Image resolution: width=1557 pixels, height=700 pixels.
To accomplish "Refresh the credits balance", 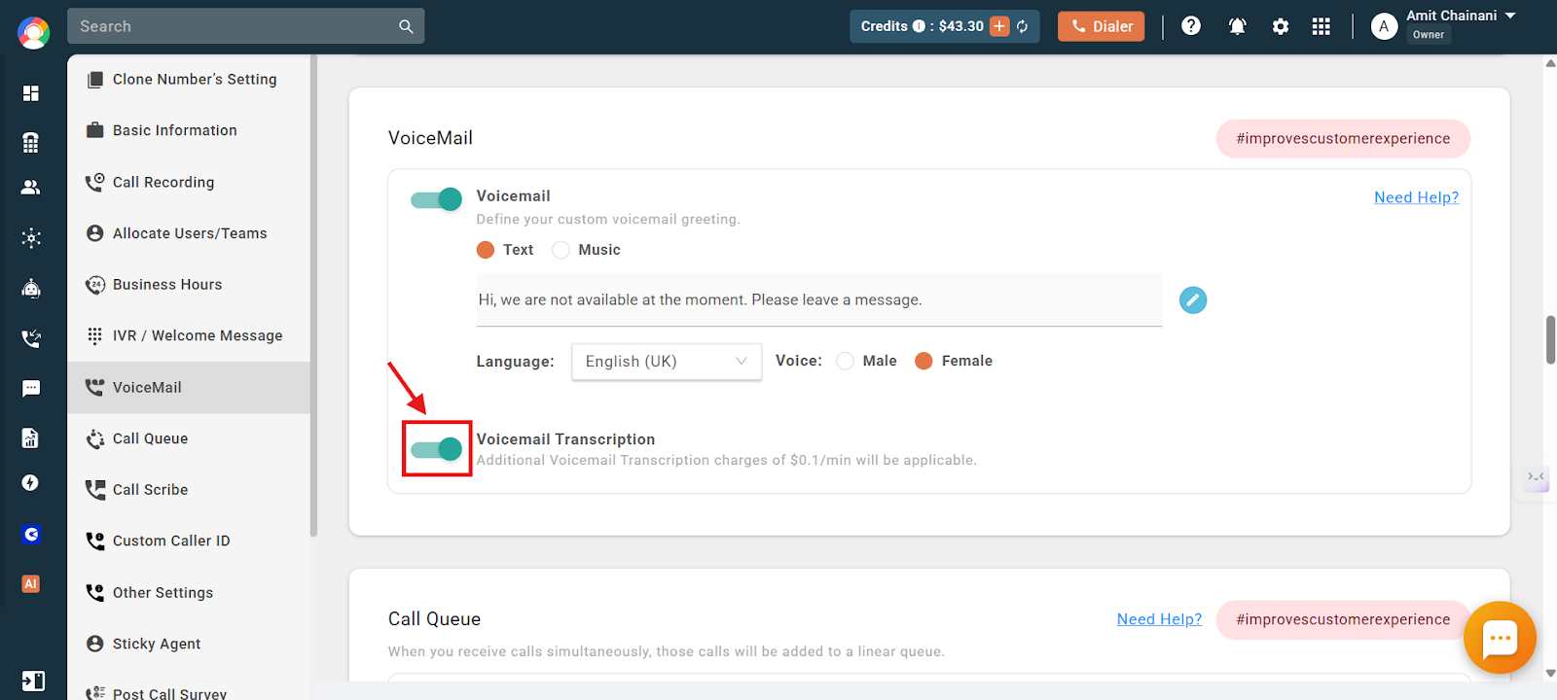I will (1023, 26).
